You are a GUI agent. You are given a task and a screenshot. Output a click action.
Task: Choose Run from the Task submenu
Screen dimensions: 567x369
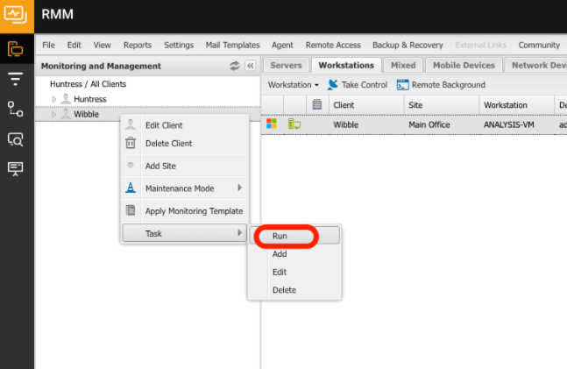294,236
